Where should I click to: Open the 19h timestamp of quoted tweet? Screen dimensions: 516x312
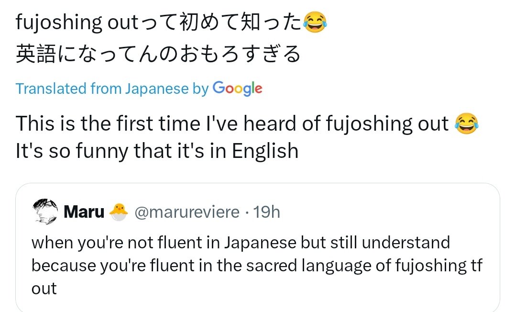[266, 212]
